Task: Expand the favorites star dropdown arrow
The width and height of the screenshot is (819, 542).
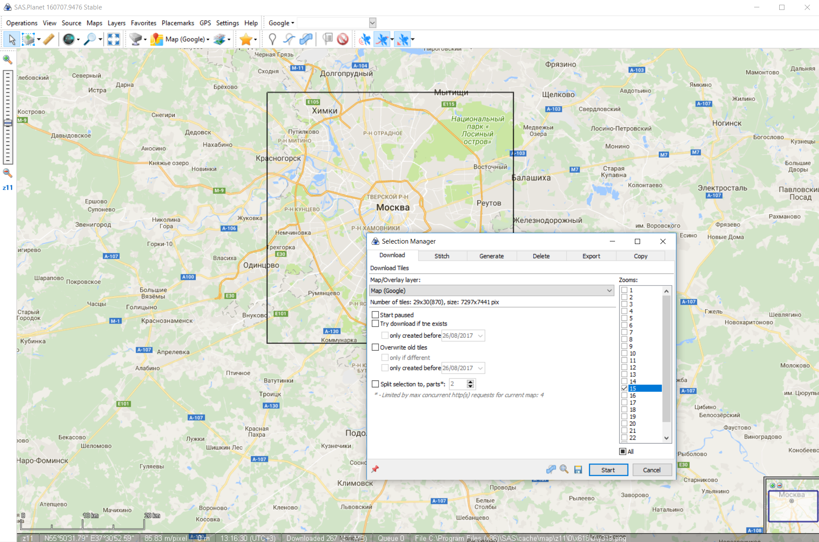Action: (x=256, y=39)
